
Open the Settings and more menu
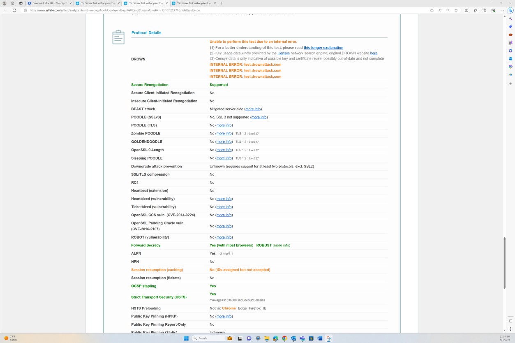click(502, 10)
